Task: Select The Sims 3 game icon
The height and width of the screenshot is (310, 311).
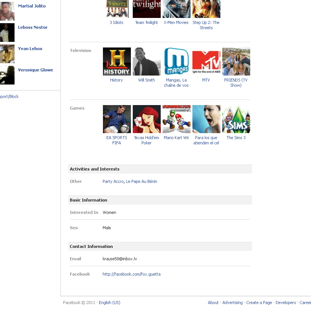Action: (236, 119)
